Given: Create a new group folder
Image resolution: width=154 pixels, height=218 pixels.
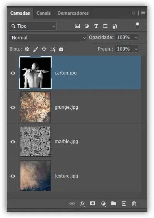Looking at the screenshot, I should pyautogui.click(x=114, y=204).
